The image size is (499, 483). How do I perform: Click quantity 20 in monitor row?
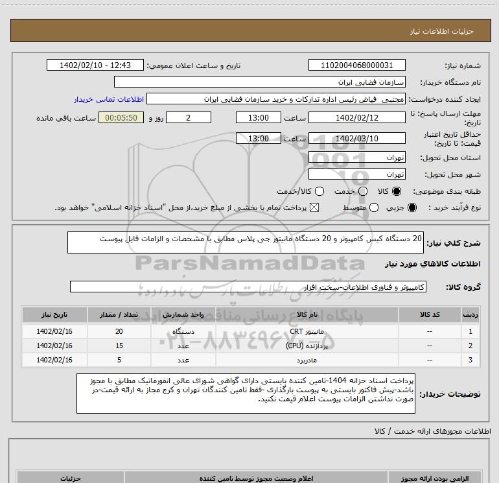tap(119, 331)
